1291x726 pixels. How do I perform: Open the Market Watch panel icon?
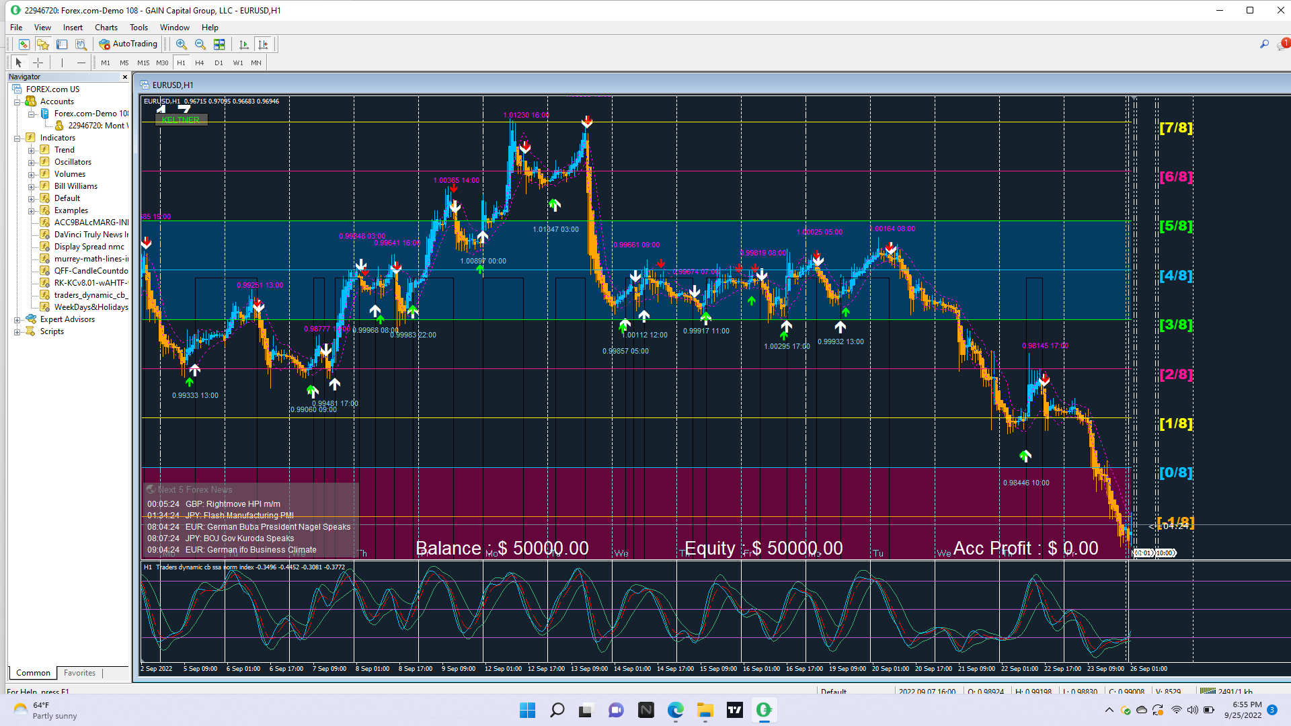click(24, 44)
